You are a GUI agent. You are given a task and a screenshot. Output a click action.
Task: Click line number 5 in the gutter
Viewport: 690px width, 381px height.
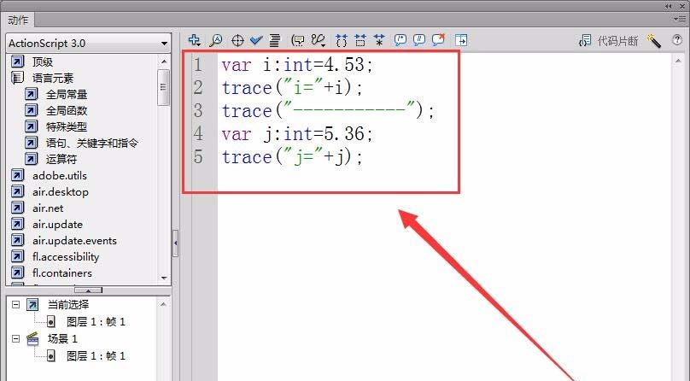point(198,156)
